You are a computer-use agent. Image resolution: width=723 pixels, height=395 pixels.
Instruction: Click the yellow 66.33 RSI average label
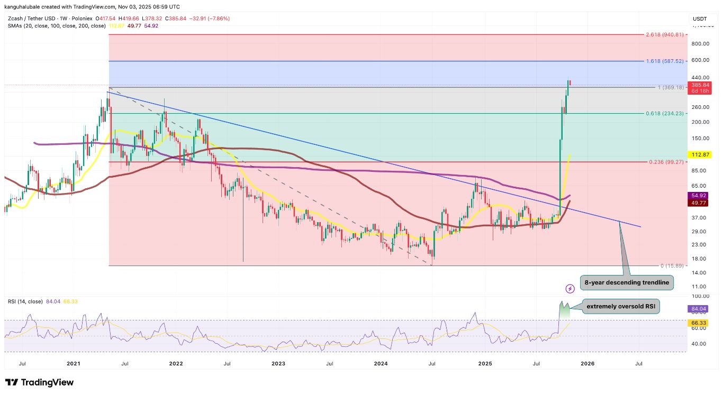[699, 323]
